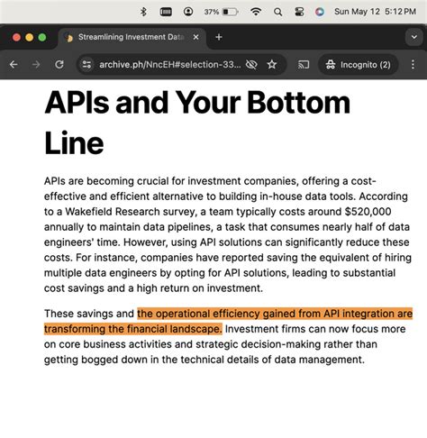Expand the tab search dropdown chevron

tap(414, 37)
